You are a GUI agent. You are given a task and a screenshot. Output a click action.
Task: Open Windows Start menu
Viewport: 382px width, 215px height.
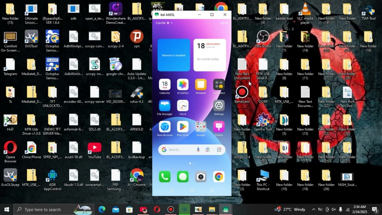7,209
